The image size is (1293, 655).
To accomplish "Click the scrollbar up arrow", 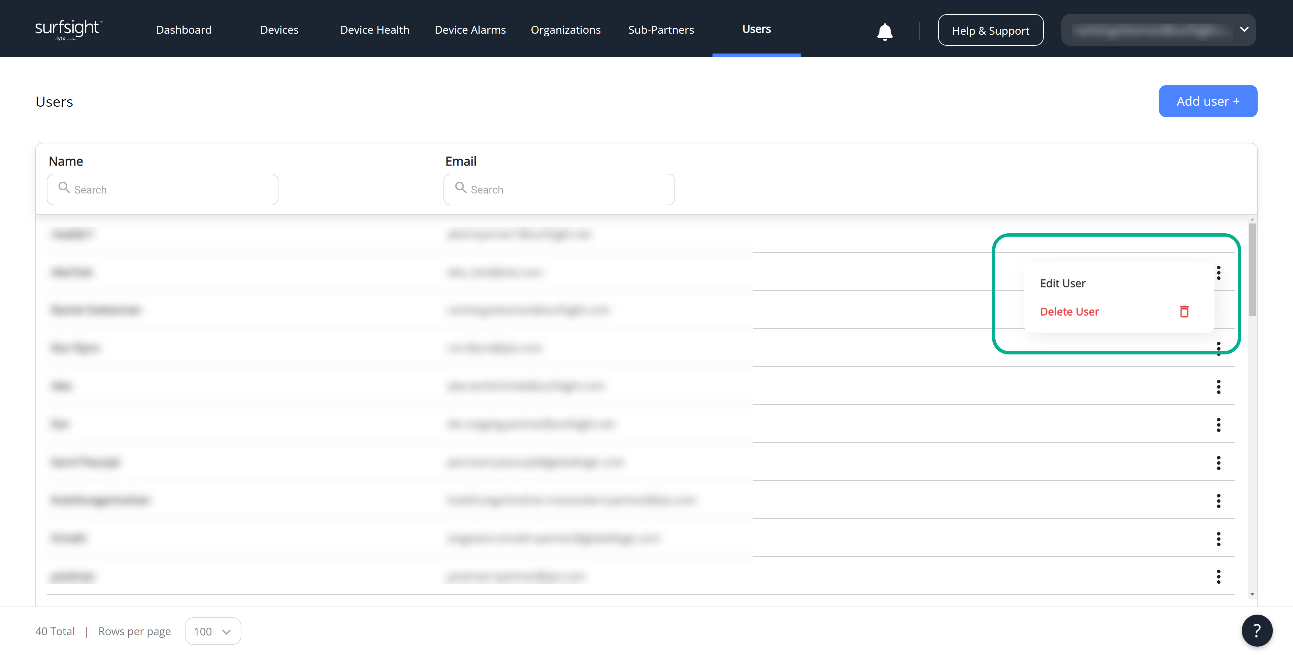I will (1252, 220).
